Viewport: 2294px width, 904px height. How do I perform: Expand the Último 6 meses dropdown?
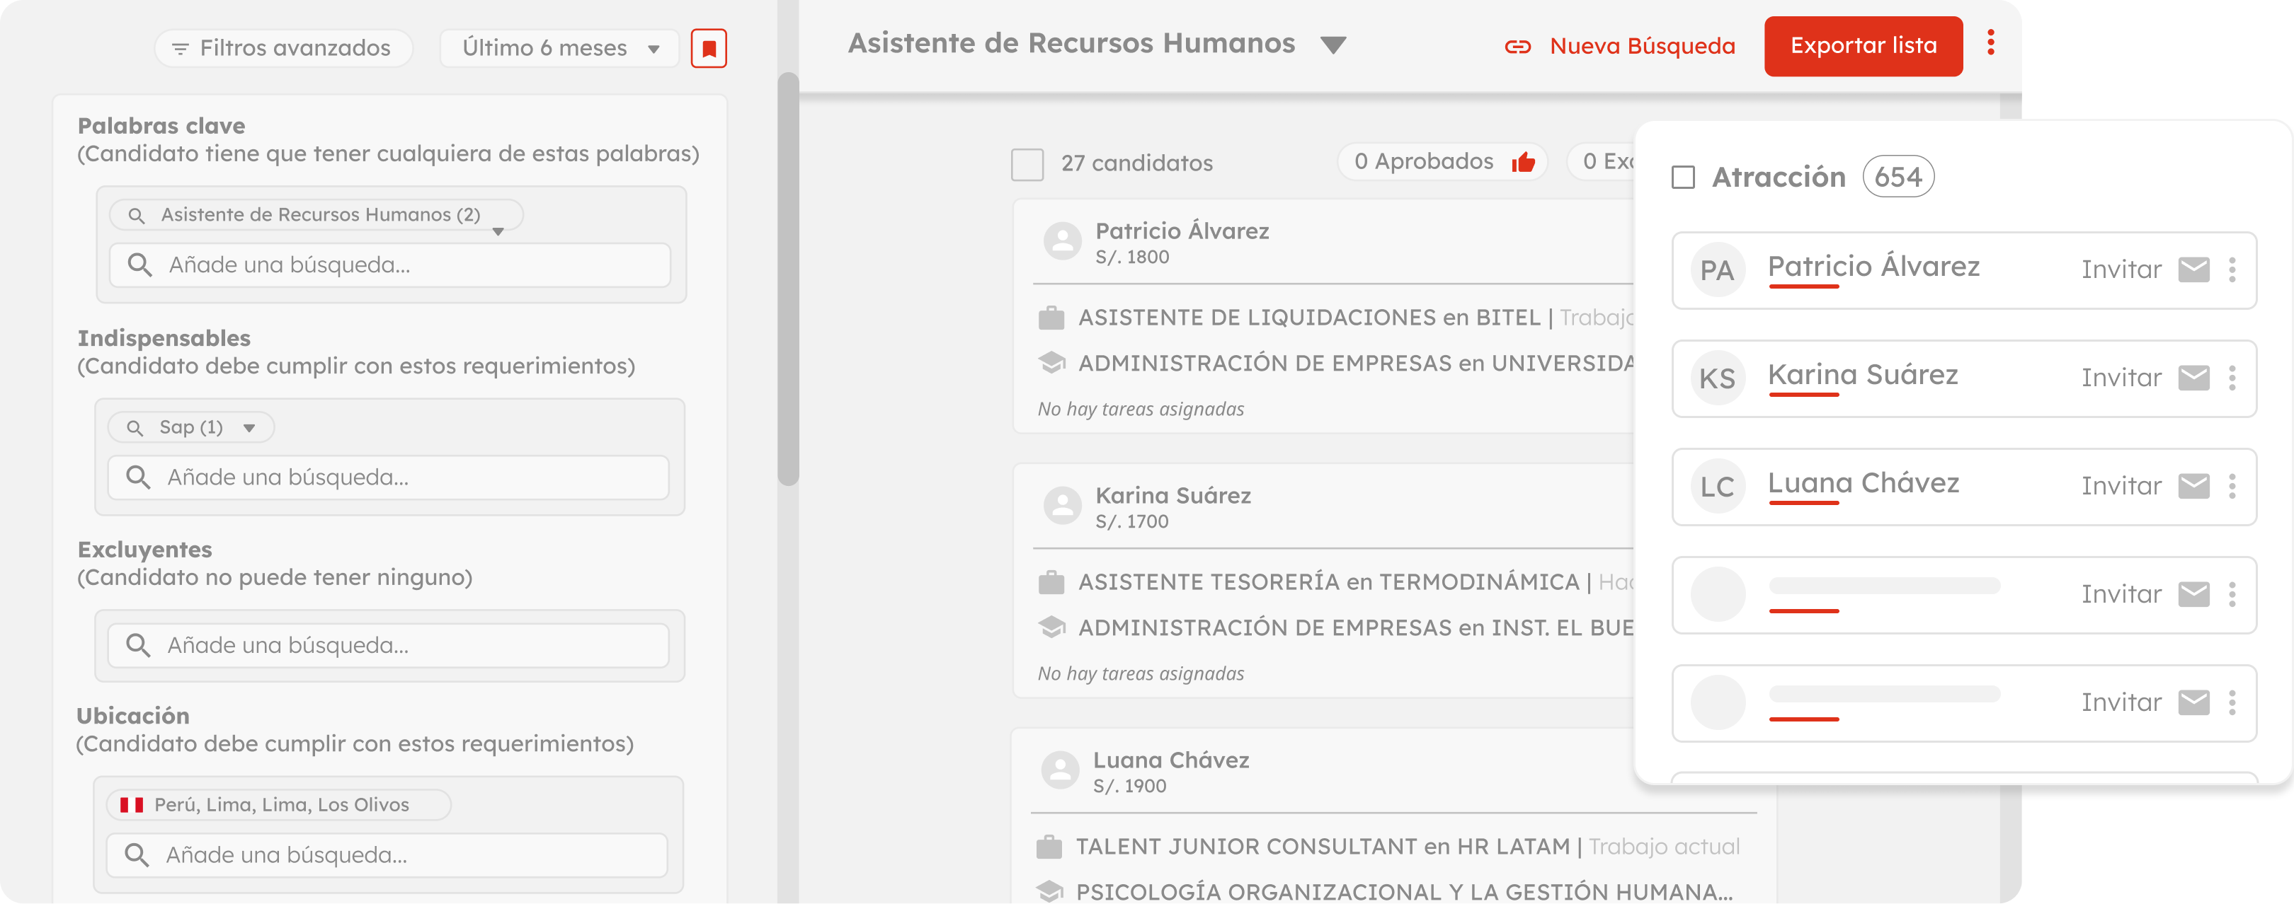559,48
